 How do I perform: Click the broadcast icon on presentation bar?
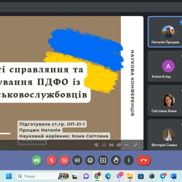click(x=112, y=145)
